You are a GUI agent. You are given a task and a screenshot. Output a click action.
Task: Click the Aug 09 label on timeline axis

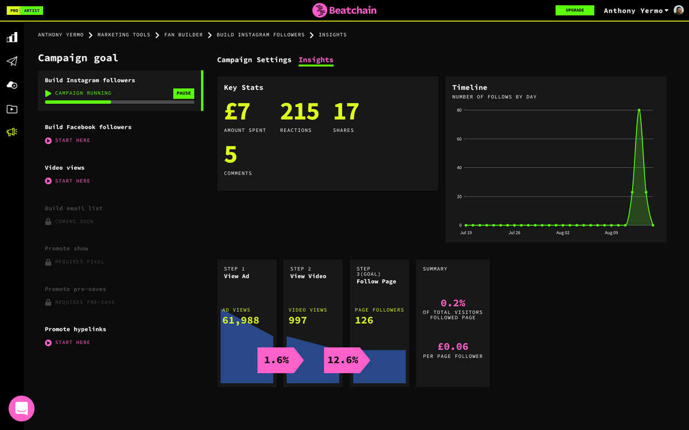coord(611,233)
